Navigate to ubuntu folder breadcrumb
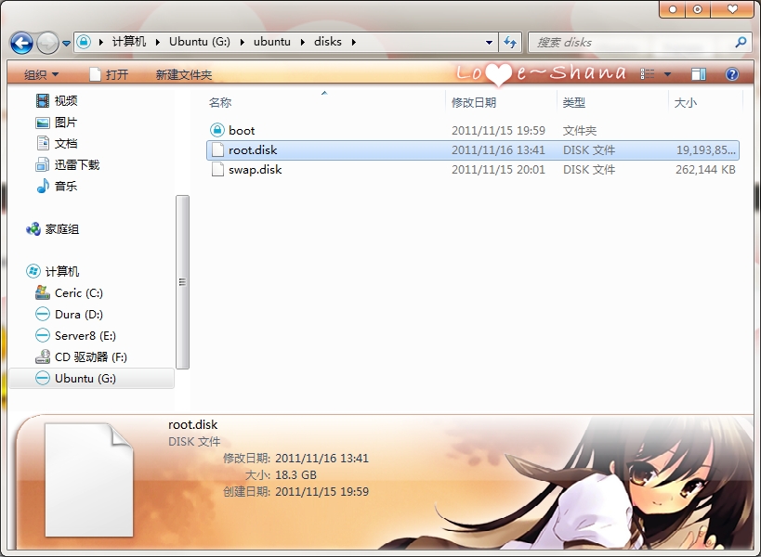 click(271, 42)
